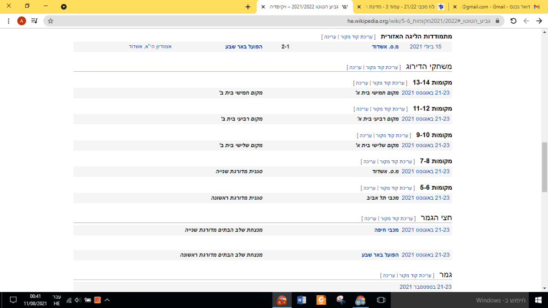Open the taskbar clock showing 00:41
Screen dimensions: 548x308
[x=35, y=300]
